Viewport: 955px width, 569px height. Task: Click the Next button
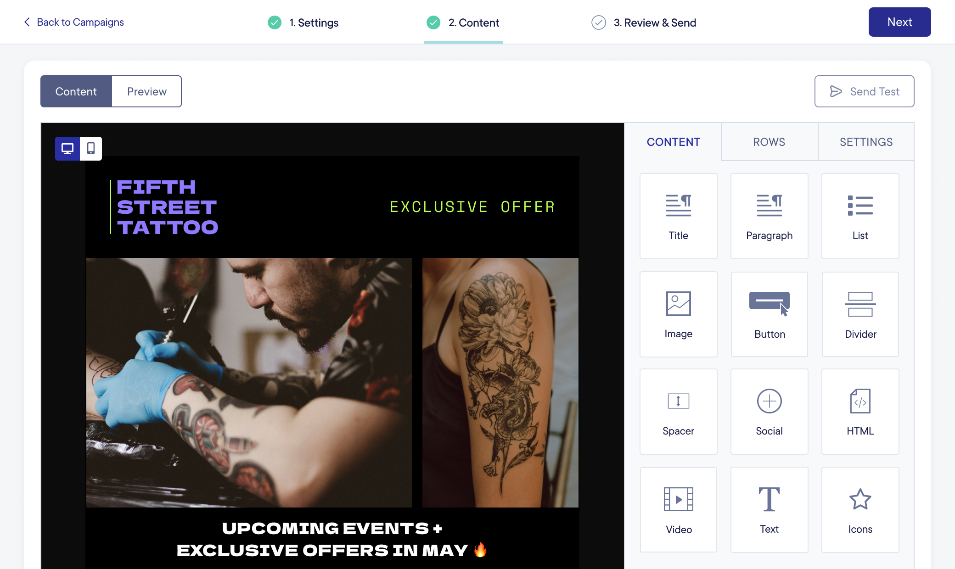click(x=899, y=22)
